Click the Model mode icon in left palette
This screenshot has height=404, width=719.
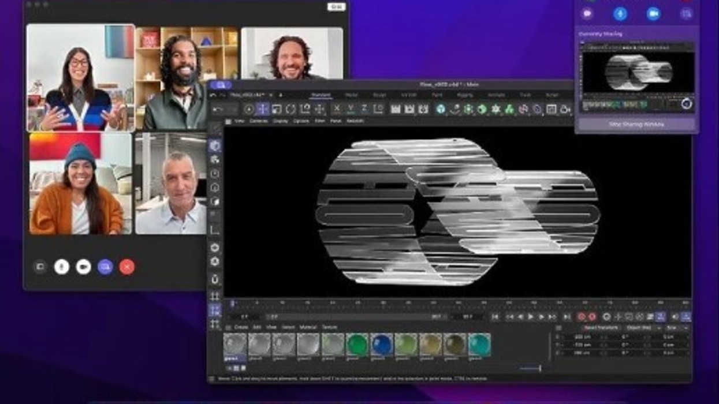(215, 145)
